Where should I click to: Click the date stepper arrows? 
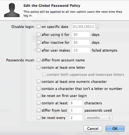point(97,26)
